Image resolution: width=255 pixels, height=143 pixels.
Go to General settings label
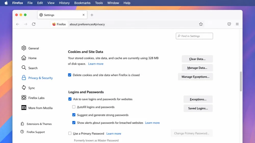[x=33, y=48]
